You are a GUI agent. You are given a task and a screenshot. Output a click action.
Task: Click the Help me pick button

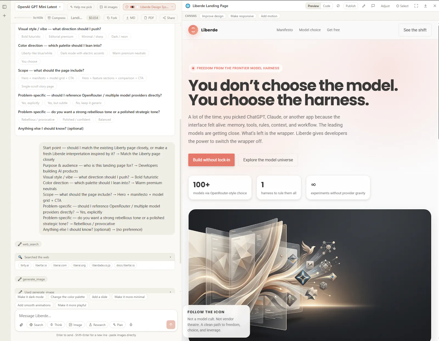click(81, 7)
